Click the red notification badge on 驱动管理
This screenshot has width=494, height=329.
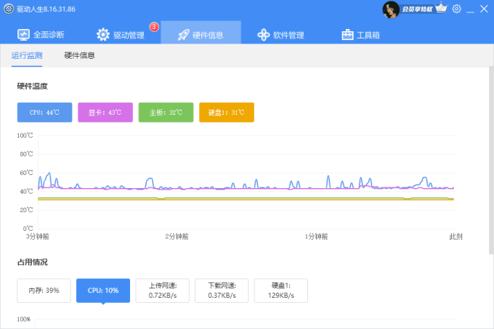(x=154, y=27)
